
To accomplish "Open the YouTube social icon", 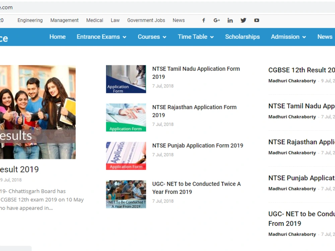I will [x=257, y=20].
